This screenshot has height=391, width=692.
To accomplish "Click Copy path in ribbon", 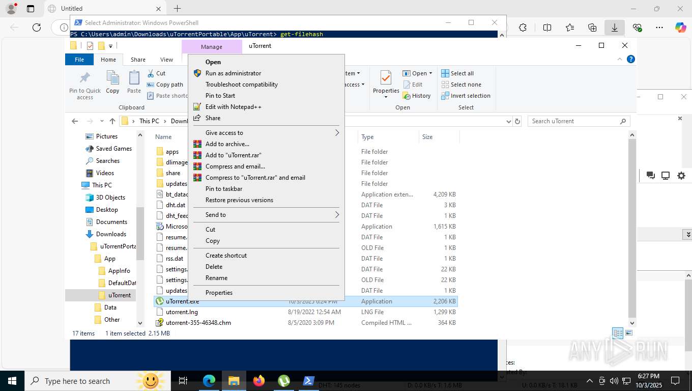I will tap(165, 85).
